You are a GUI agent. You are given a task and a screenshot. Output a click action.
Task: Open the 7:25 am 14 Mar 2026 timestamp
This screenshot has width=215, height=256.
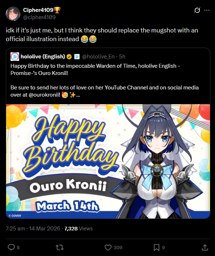pos(33,228)
